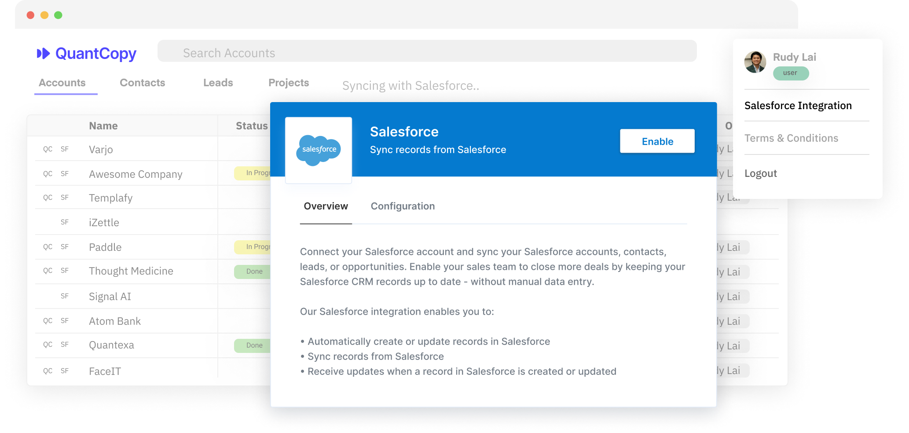The image size is (909, 433).
Task: Click the SF badge on Quantexa row
Action: (x=65, y=345)
